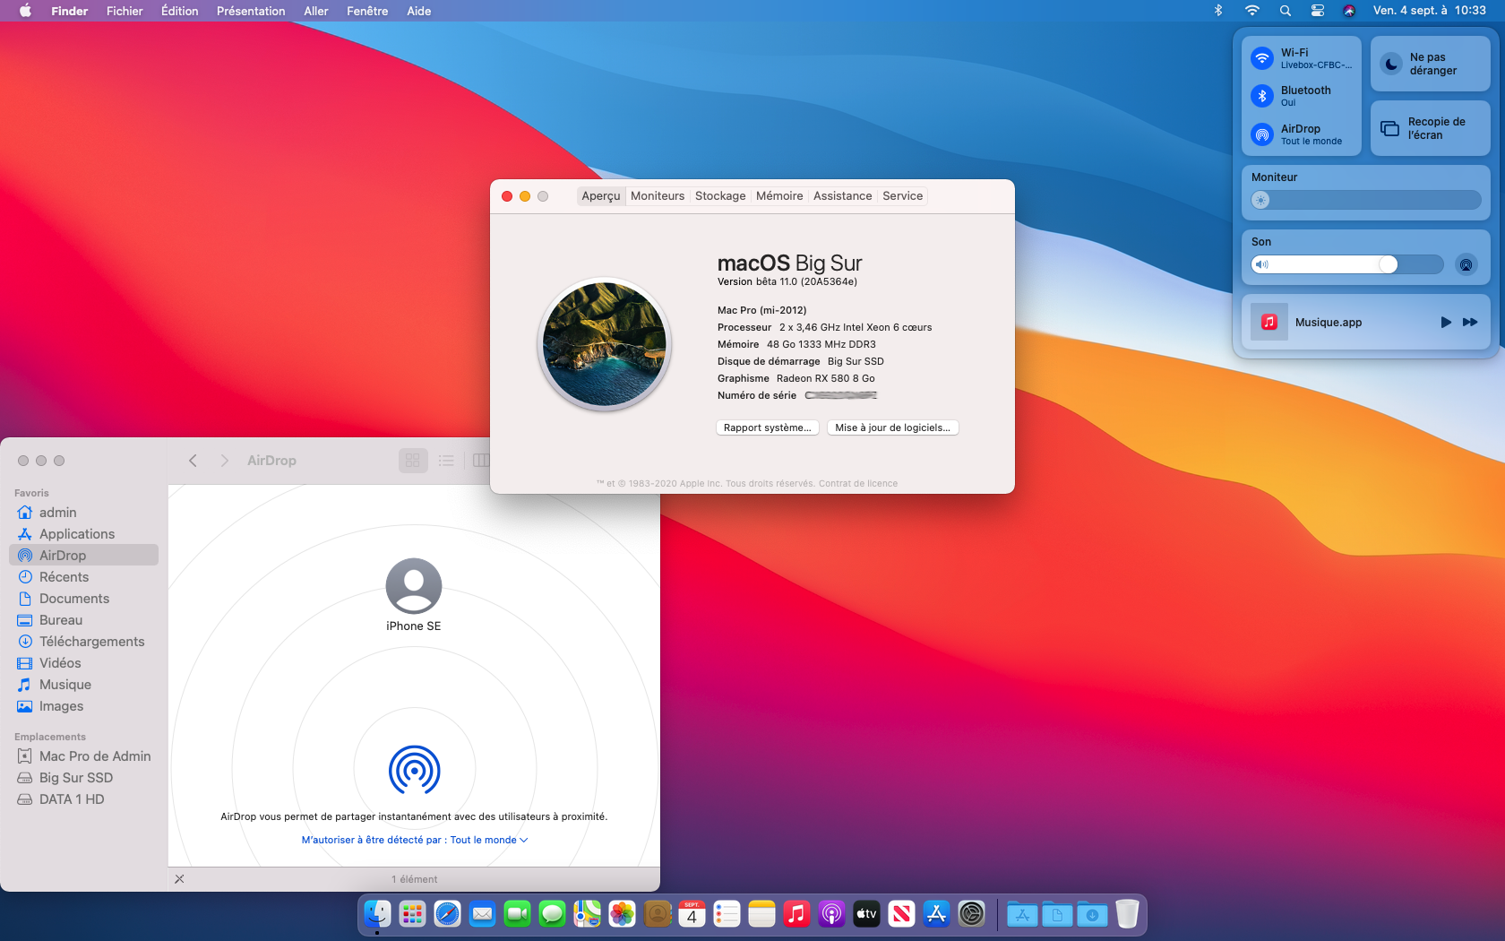This screenshot has width=1505, height=941.
Task: Open Recopie de l'écran options
Action: (1430, 128)
